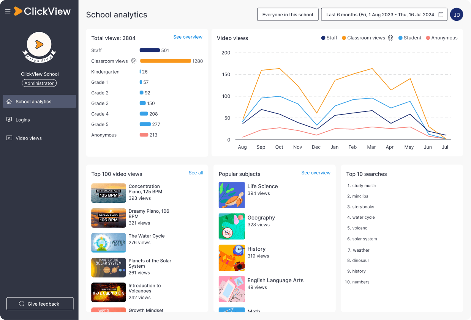Viewport: 471px width, 320px height.
Task: Click the Kindergarten row label
Action: [105, 72]
